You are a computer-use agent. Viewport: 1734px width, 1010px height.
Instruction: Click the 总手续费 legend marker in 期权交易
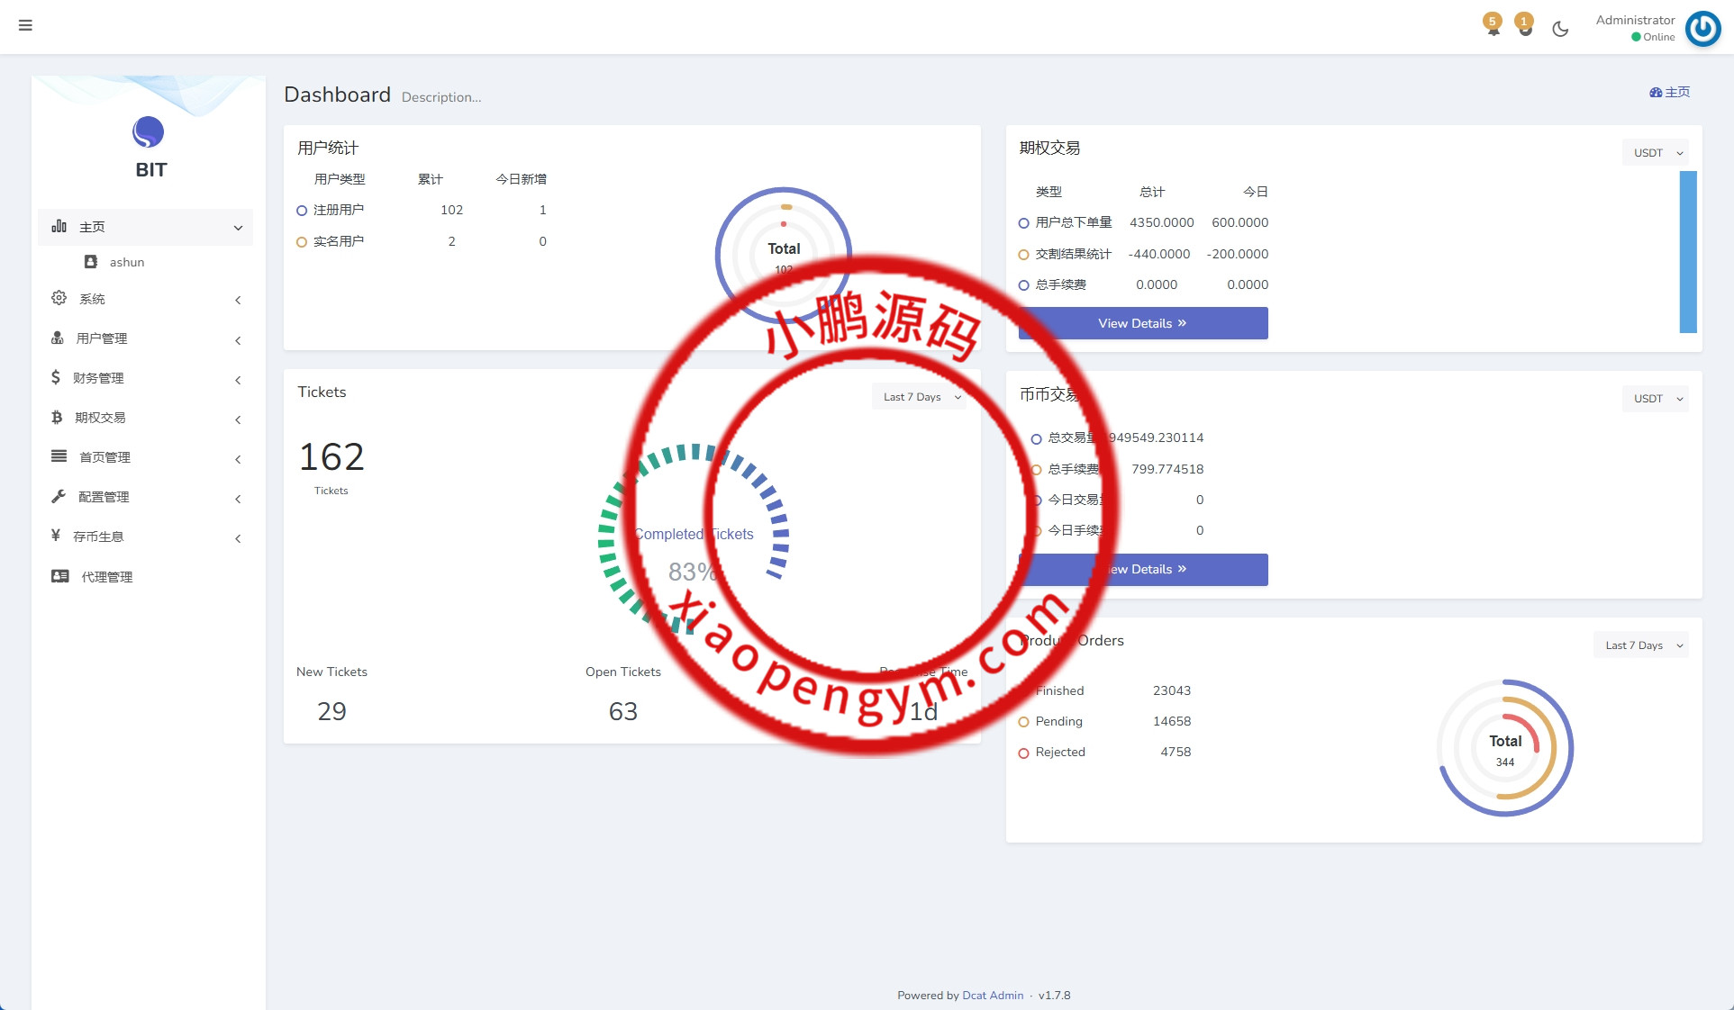click(1023, 285)
